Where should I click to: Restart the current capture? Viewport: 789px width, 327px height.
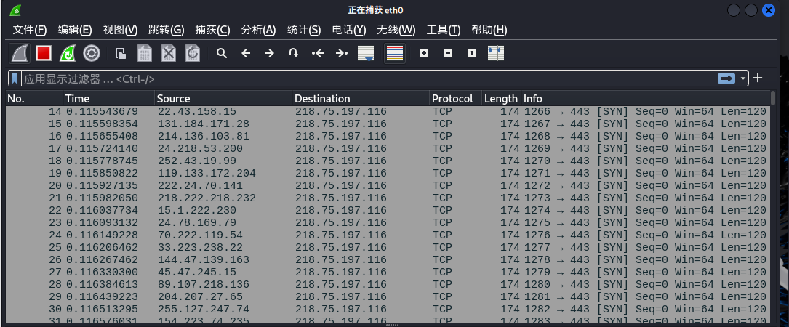point(68,53)
